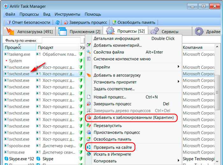
Task: Click the search internet globe icon
Action: (89, 154)
